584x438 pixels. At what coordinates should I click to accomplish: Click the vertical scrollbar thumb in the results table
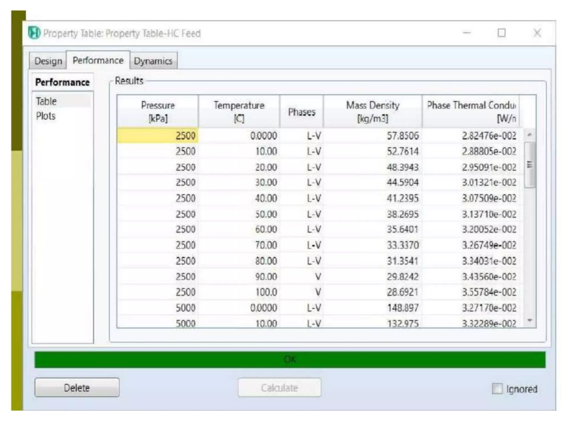530,165
